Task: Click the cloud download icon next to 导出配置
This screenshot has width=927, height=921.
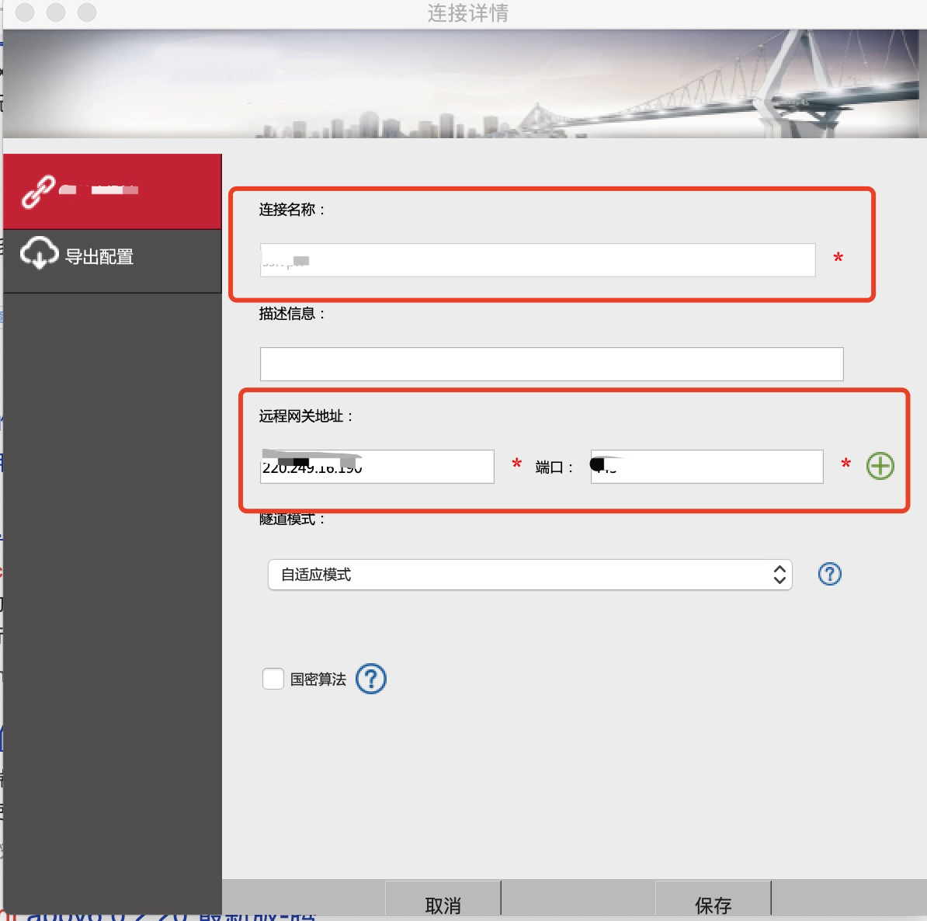Action: tap(39, 252)
